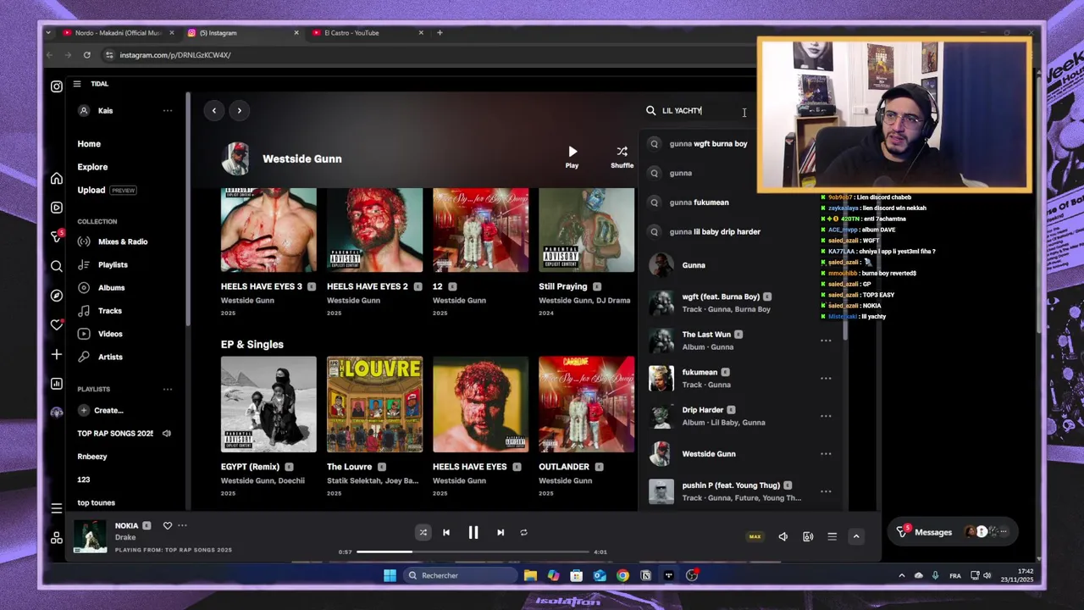Seek in the track progress bar
Image resolution: width=1084 pixels, height=610 pixels.
(473, 552)
